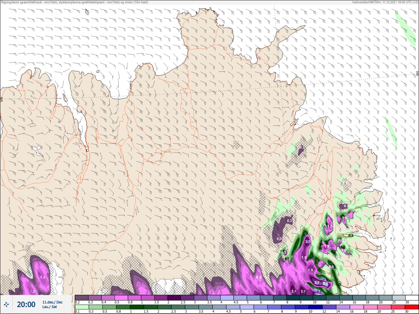Viewport: 419px width, 314px height.
Task: Pick the top-row legend swatch starting at 0.2
Action: 82,298
